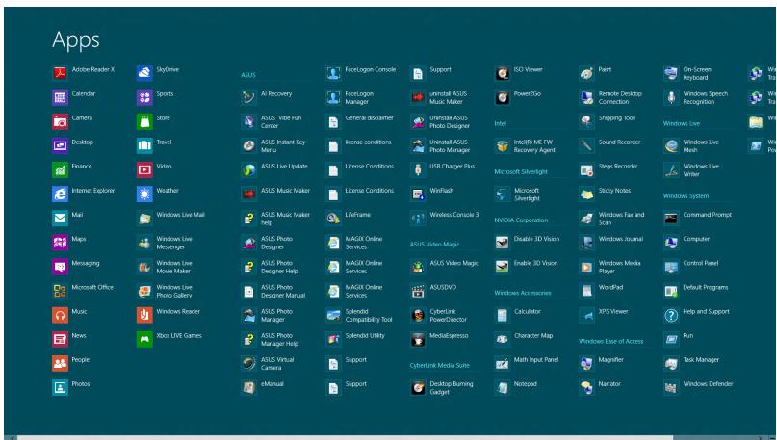
Task: Open the Music app icon
Action: click(x=60, y=315)
